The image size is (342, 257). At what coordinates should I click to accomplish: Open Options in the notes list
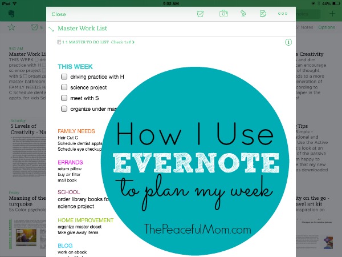point(327,27)
